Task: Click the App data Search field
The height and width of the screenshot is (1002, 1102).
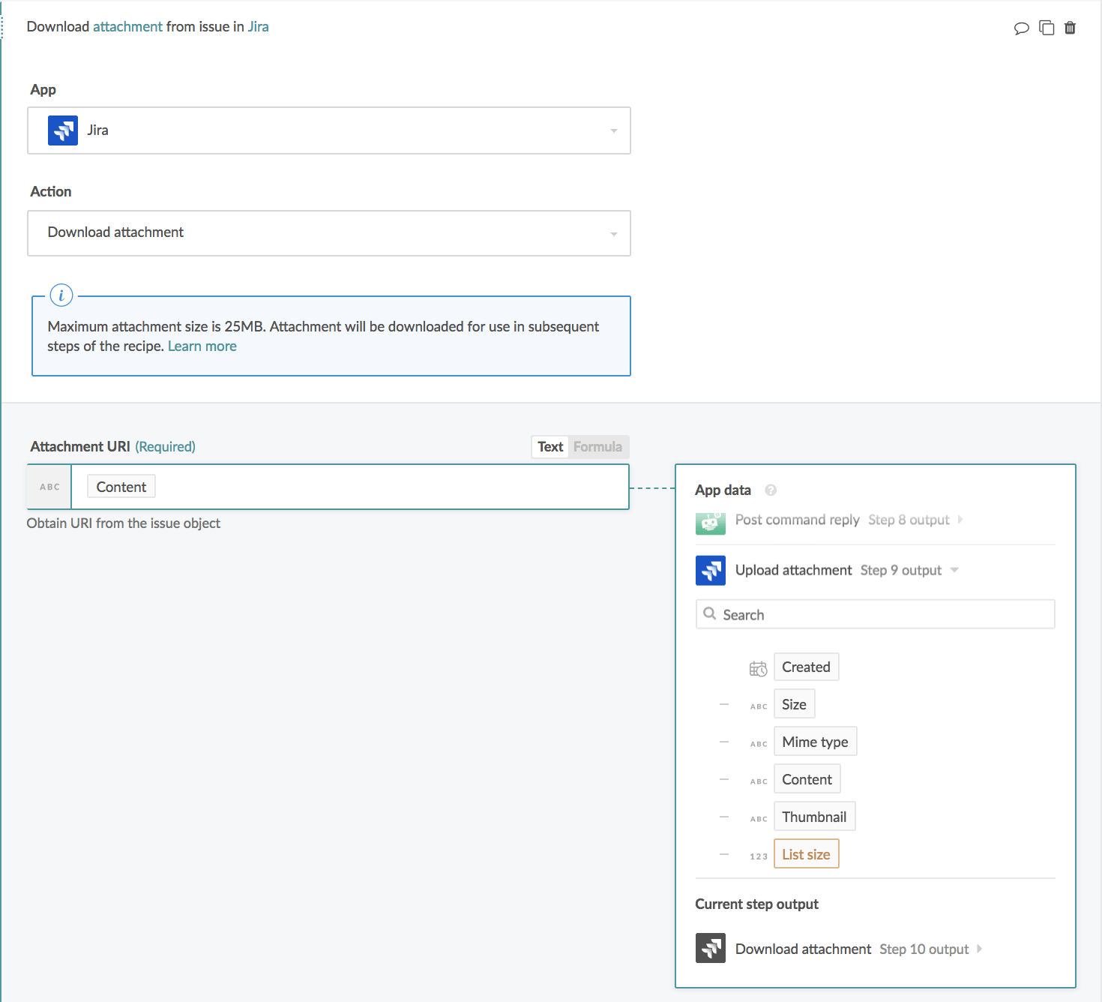Action: [875, 615]
